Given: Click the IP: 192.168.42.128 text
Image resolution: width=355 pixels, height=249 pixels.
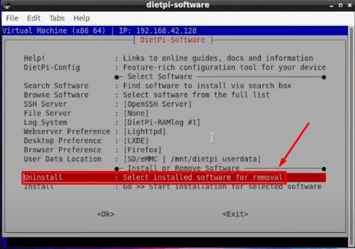Looking at the screenshot, I should click(158, 31).
